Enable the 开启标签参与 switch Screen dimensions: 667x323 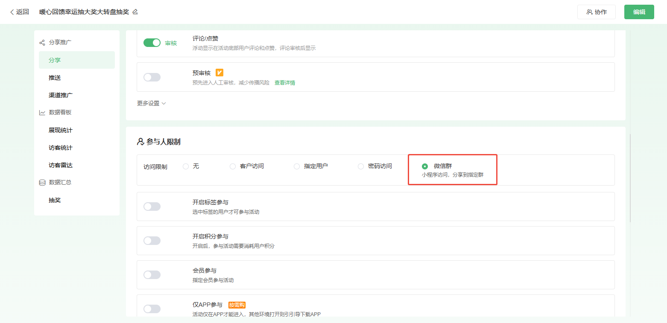pos(152,207)
